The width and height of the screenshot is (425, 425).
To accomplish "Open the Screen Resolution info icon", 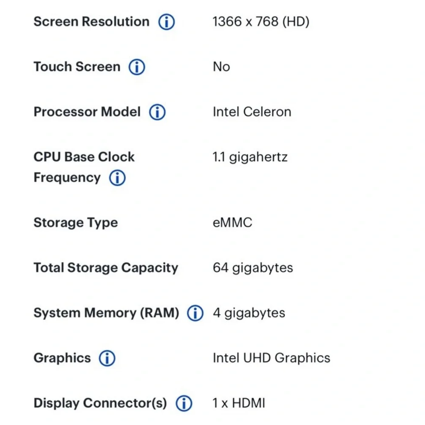I will click(x=167, y=22).
